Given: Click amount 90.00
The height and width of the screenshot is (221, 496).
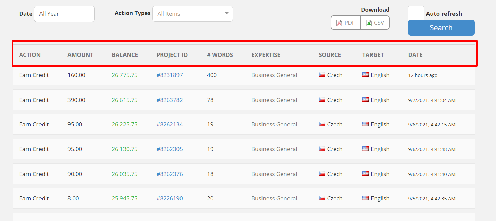Looking at the screenshot, I should (x=75, y=174).
